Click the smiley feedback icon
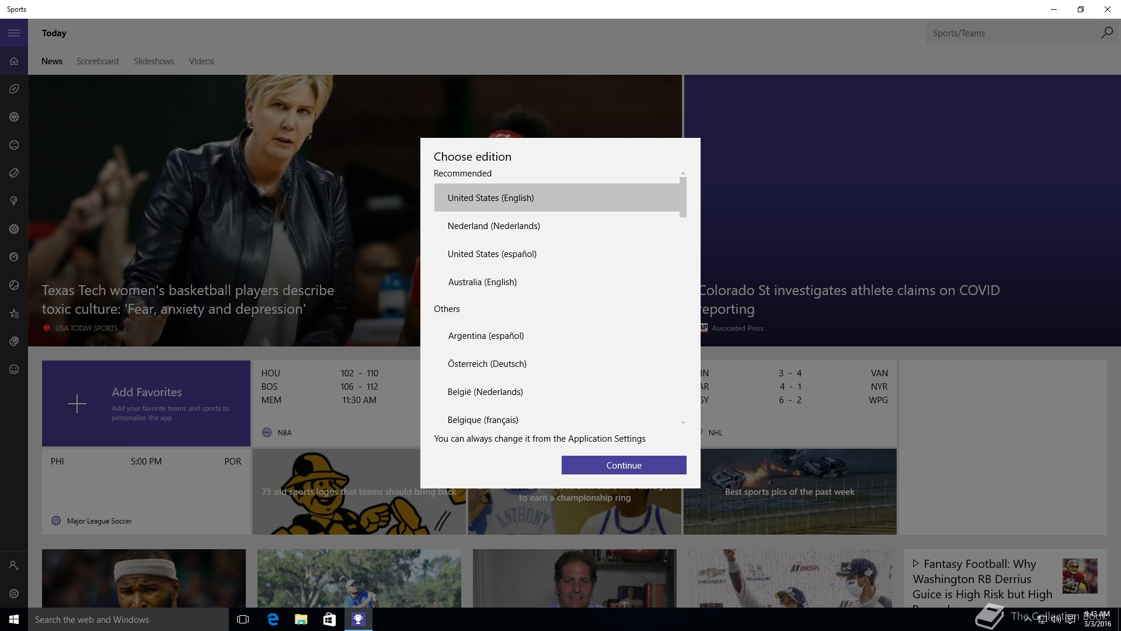The height and width of the screenshot is (631, 1121). click(14, 369)
